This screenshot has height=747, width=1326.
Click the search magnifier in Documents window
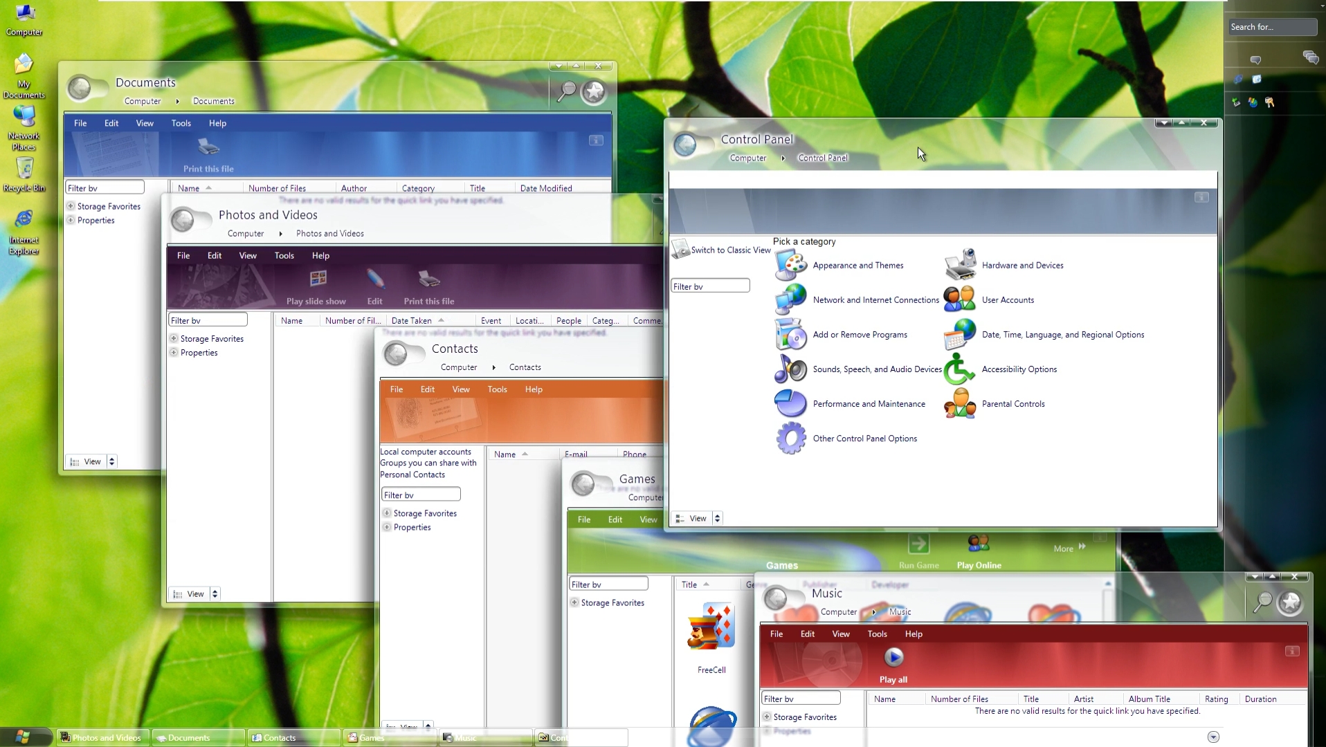tap(567, 91)
